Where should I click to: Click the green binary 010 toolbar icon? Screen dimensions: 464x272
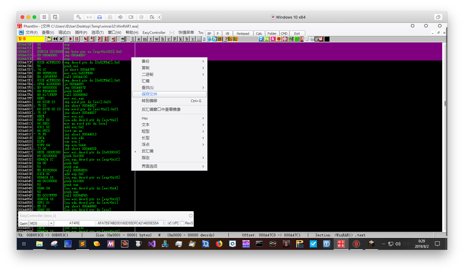tap(291, 39)
